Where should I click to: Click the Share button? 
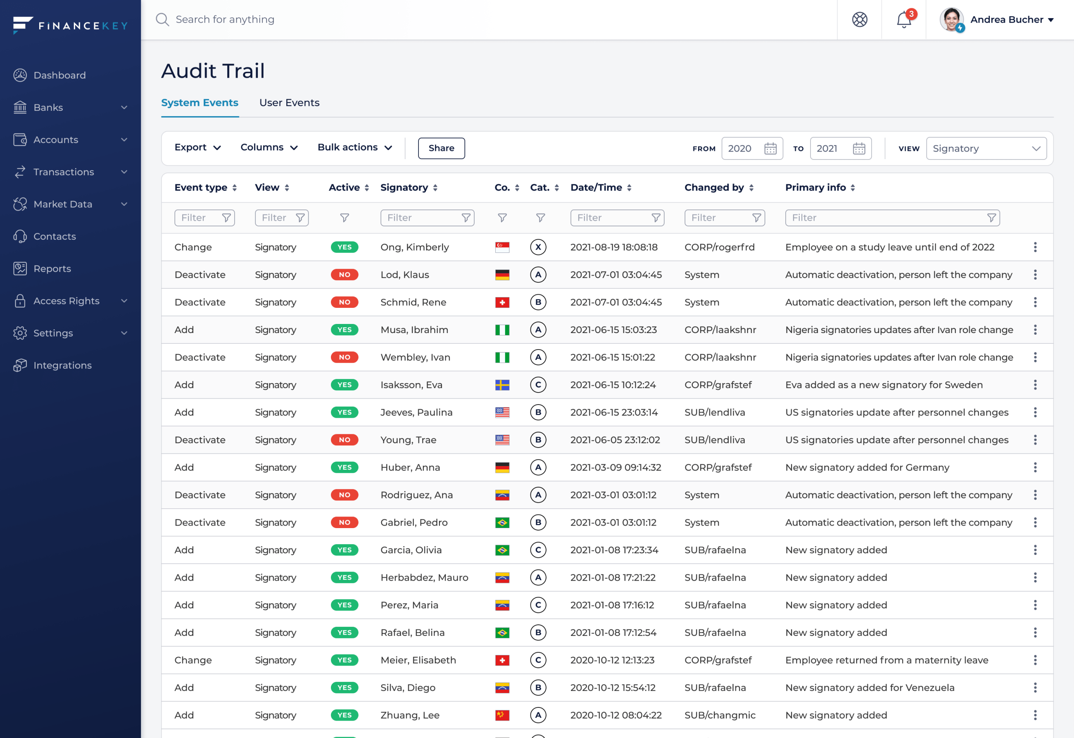(441, 148)
